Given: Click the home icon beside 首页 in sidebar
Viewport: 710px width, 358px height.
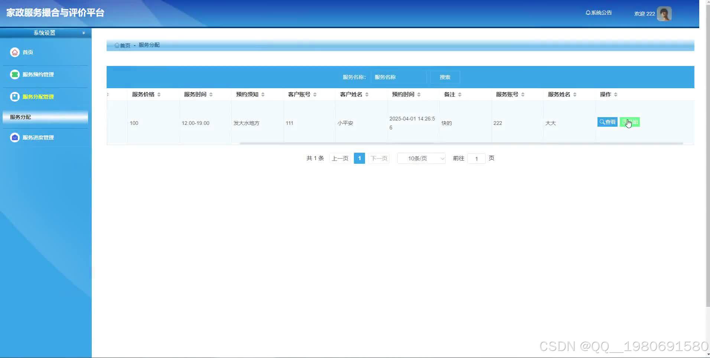Looking at the screenshot, I should point(14,52).
